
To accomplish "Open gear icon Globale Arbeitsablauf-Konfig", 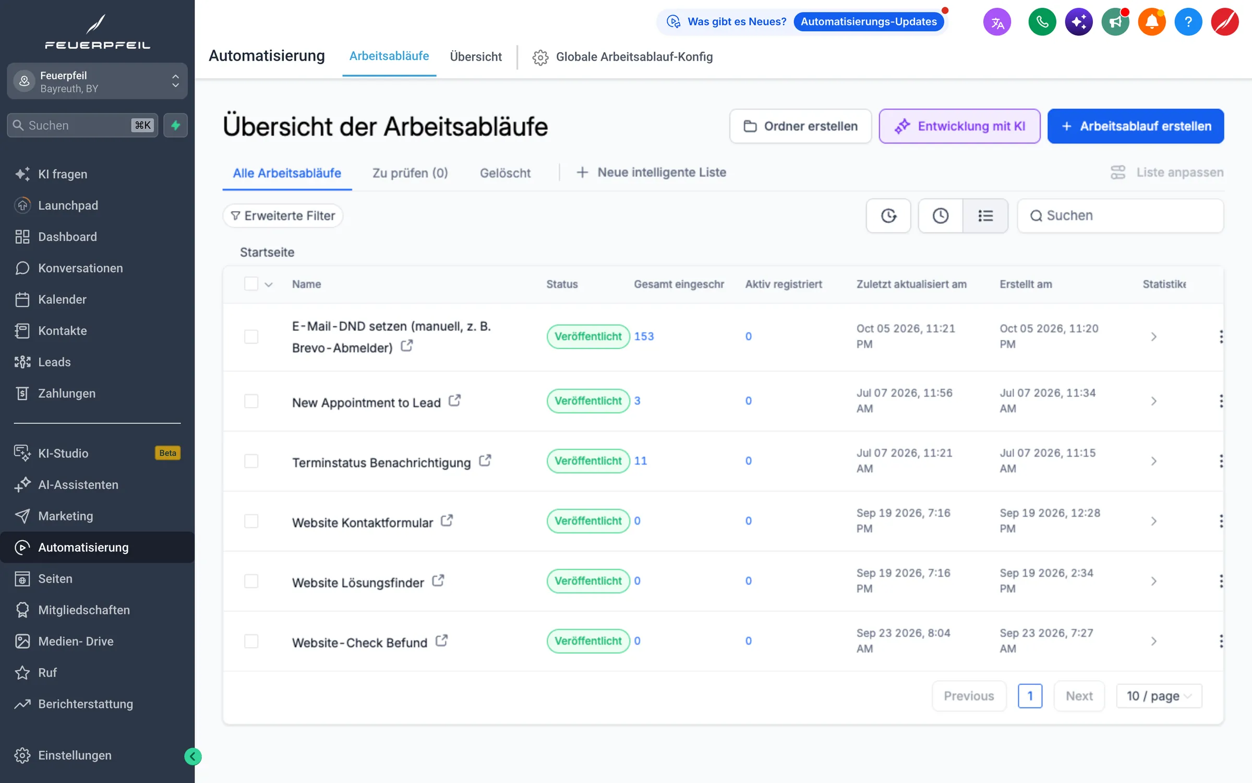I will click(x=540, y=57).
